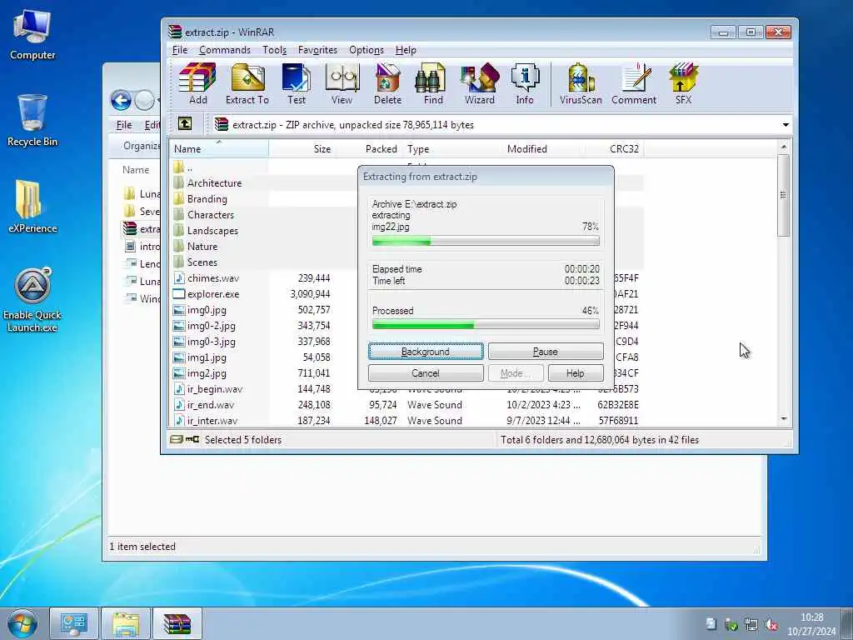853x640 pixels.
Task: Click the Extract To toolbar icon
Action: point(247,84)
